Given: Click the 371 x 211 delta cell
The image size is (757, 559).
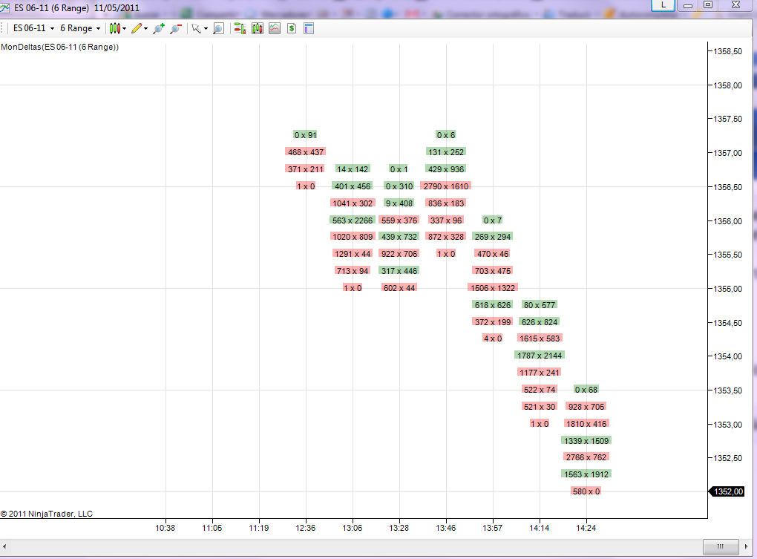Looking at the screenshot, I should pos(306,169).
